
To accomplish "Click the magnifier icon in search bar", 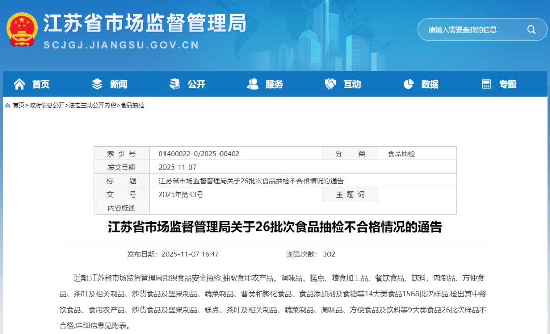I will pyautogui.click(x=531, y=30).
